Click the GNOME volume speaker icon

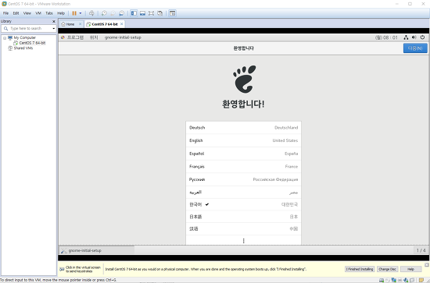(x=414, y=37)
